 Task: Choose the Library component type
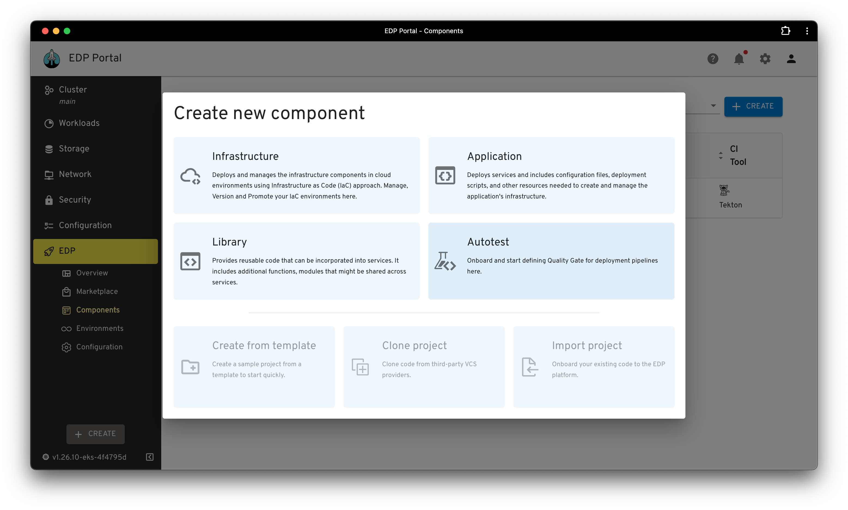(x=296, y=261)
